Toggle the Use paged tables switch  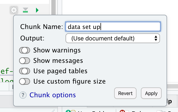pos(25,71)
